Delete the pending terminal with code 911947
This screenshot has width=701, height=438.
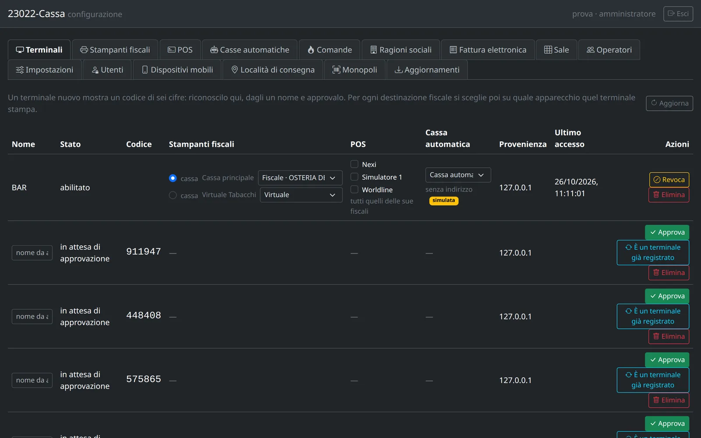tap(669, 272)
